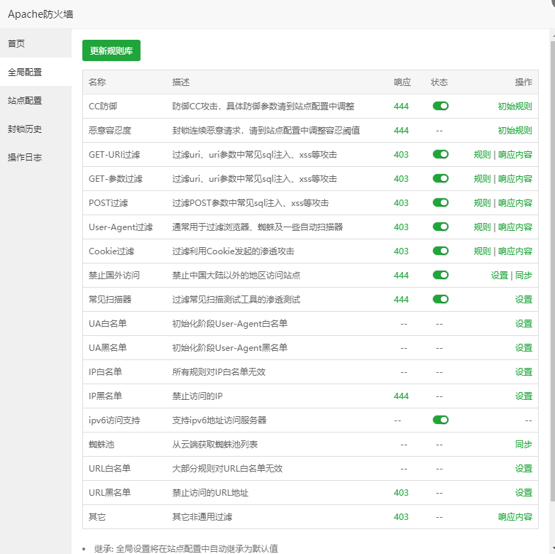Open 初始规则 for CC防御
Screen dimensions: 555x554
tap(515, 107)
